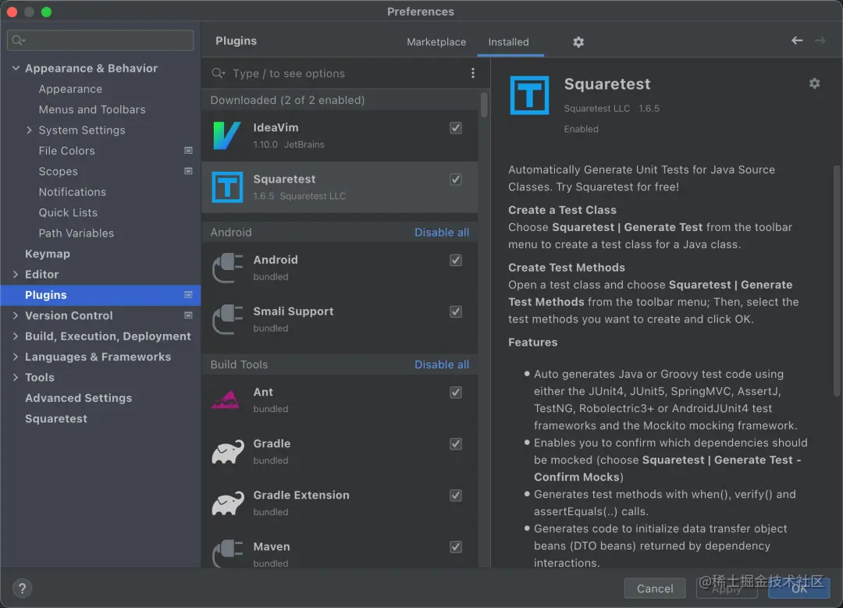Click the Maven plugin plug icon

(227, 553)
